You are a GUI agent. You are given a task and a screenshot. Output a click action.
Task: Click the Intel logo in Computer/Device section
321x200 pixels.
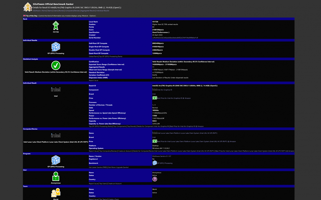click(x=56, y=135)
